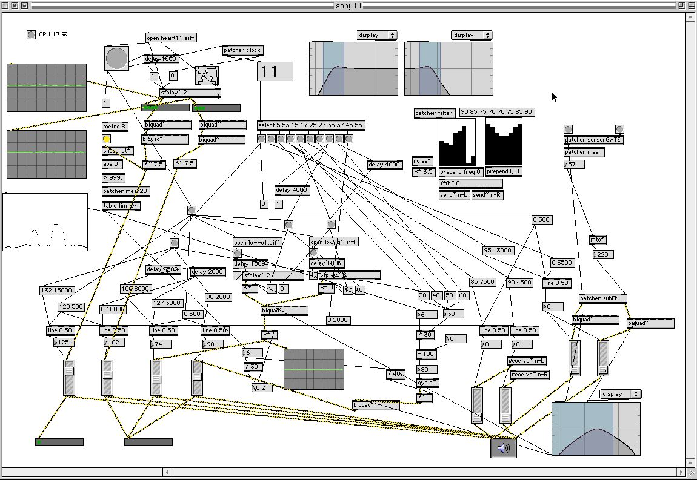The width and height of the screenshot is (697, 480).
Task: Click the 95 13000 message box
Action: click(498, 251)
